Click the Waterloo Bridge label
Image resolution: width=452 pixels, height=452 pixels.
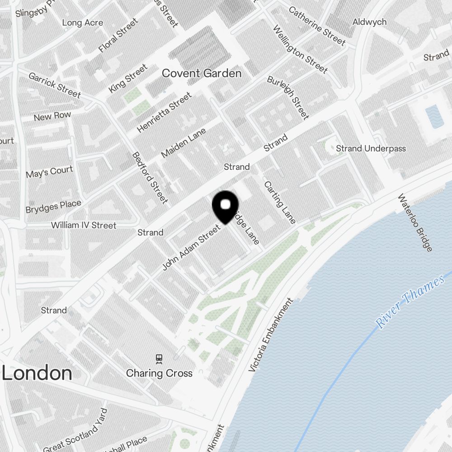pos(415,222)
